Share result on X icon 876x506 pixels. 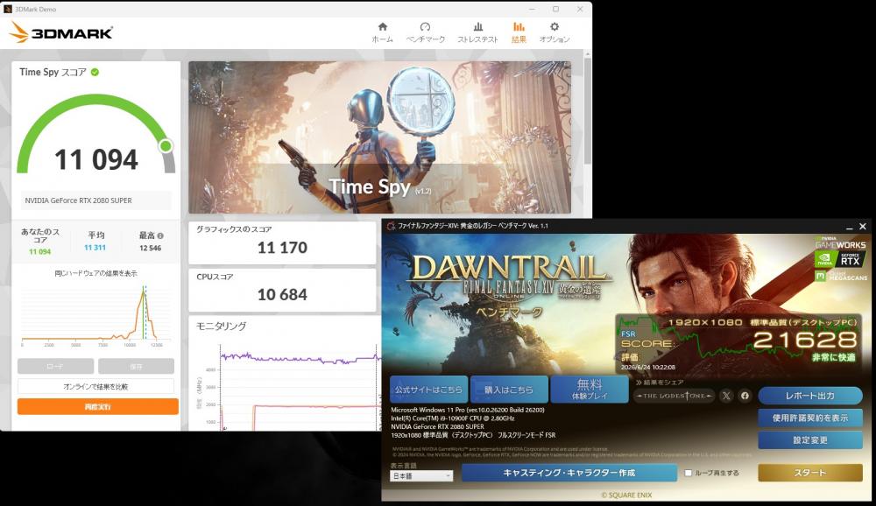[725, 396]
